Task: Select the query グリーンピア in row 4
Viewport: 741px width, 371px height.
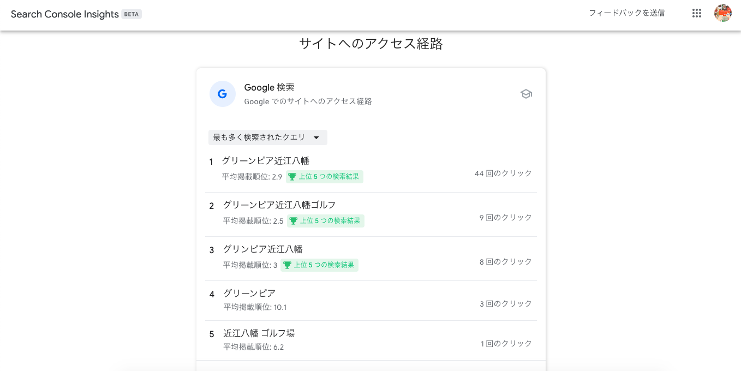Action: pyautogui.click(x=249, y=294)
